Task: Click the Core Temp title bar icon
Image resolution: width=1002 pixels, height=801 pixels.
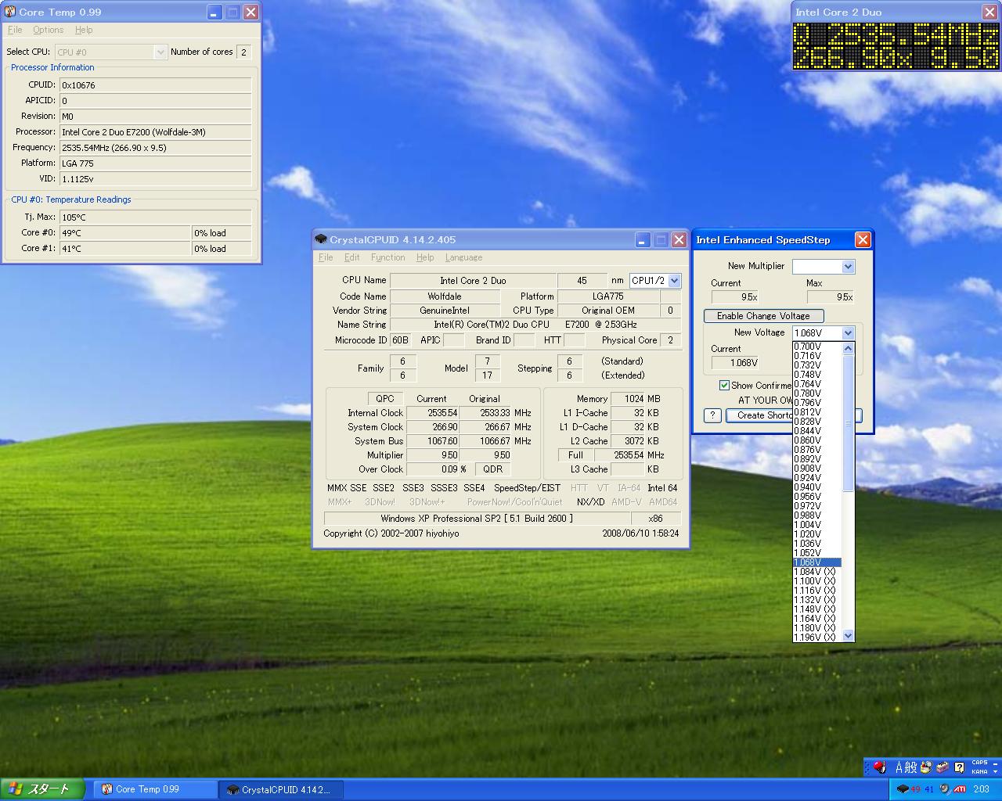Action: [x=10, y=12]
